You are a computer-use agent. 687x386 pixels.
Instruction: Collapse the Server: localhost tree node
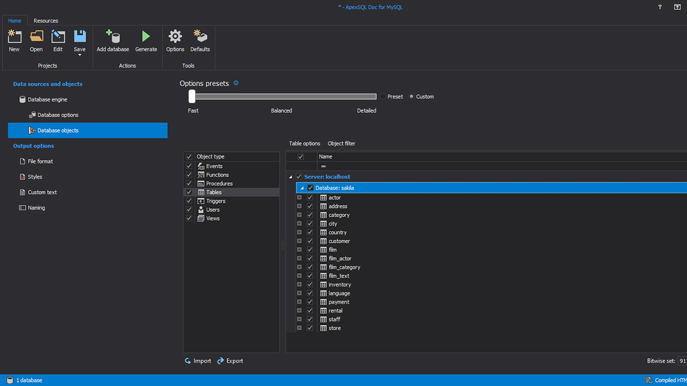pos(290,176)
